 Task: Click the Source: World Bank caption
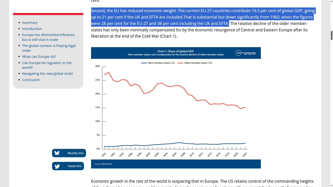(x=104, y=164)
